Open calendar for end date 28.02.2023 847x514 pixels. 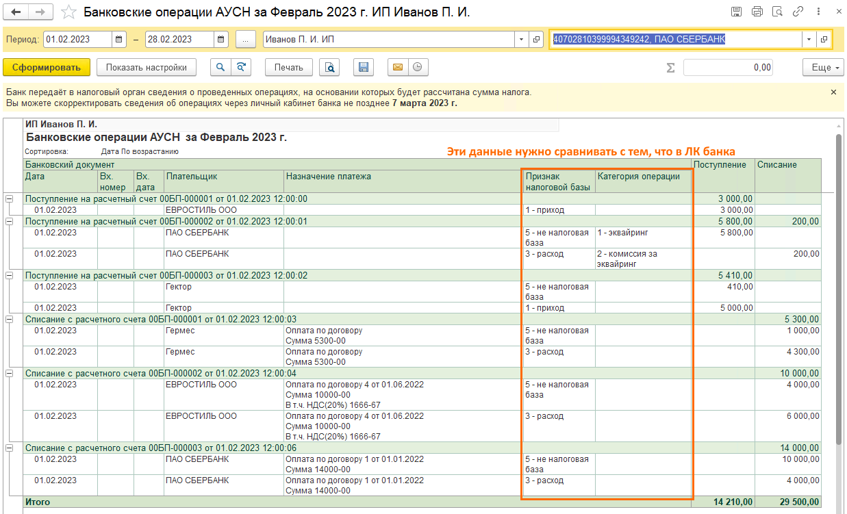coord(222,40)
